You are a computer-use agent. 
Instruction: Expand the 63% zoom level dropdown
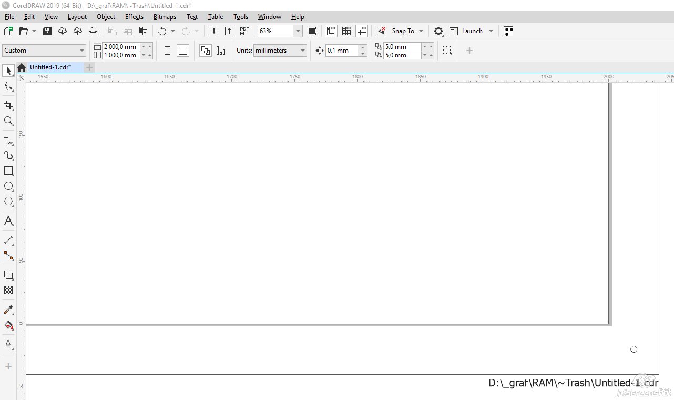pyautogui.click(x=298, y=31)
